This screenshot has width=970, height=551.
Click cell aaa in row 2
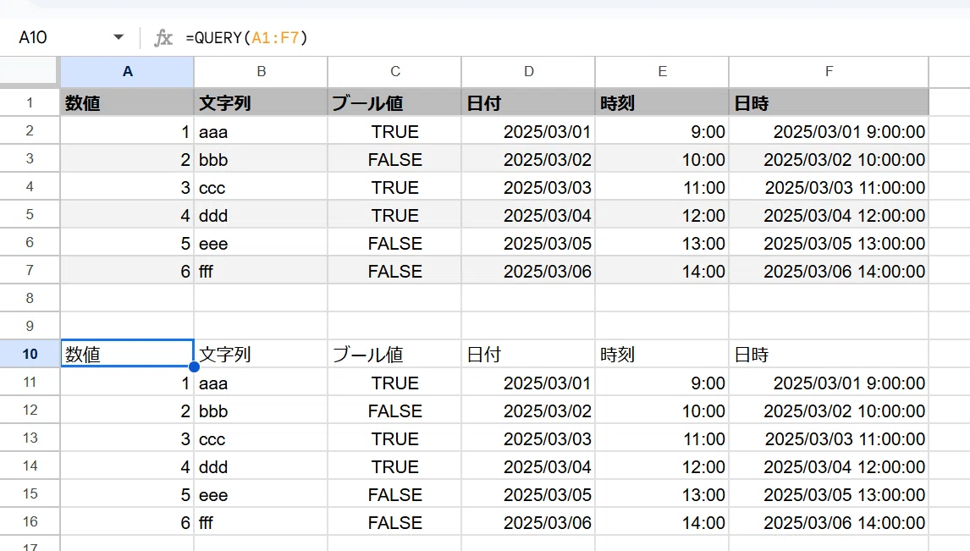pyautogui.click(x=261, y=131)
